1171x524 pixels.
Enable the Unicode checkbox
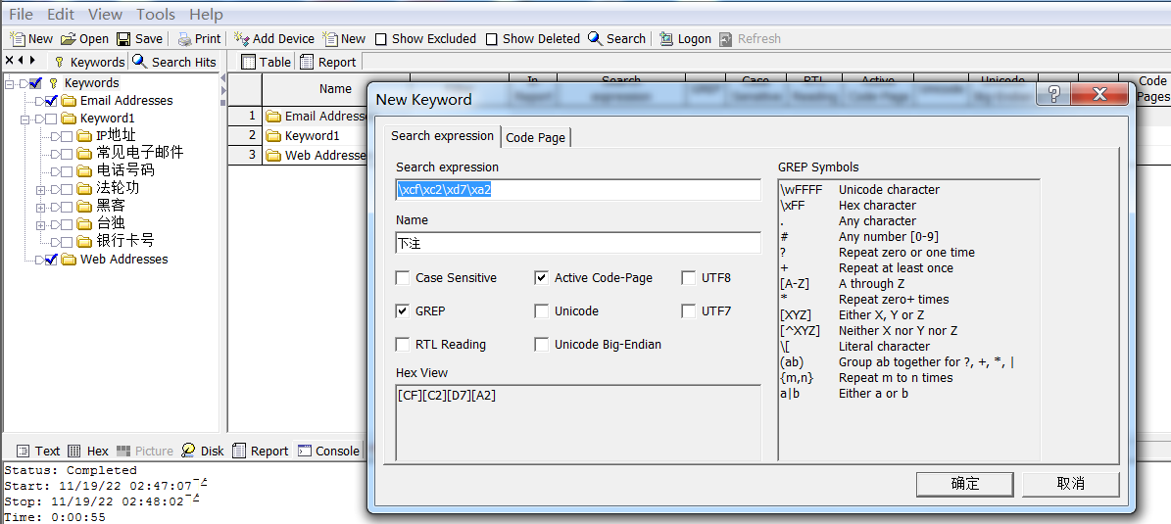(542, 311)
